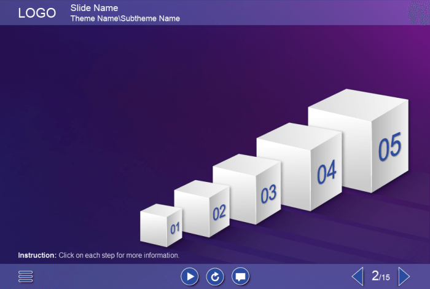Advance to next slide with right arrow
The image size is (430, 289).
[404, 276]
